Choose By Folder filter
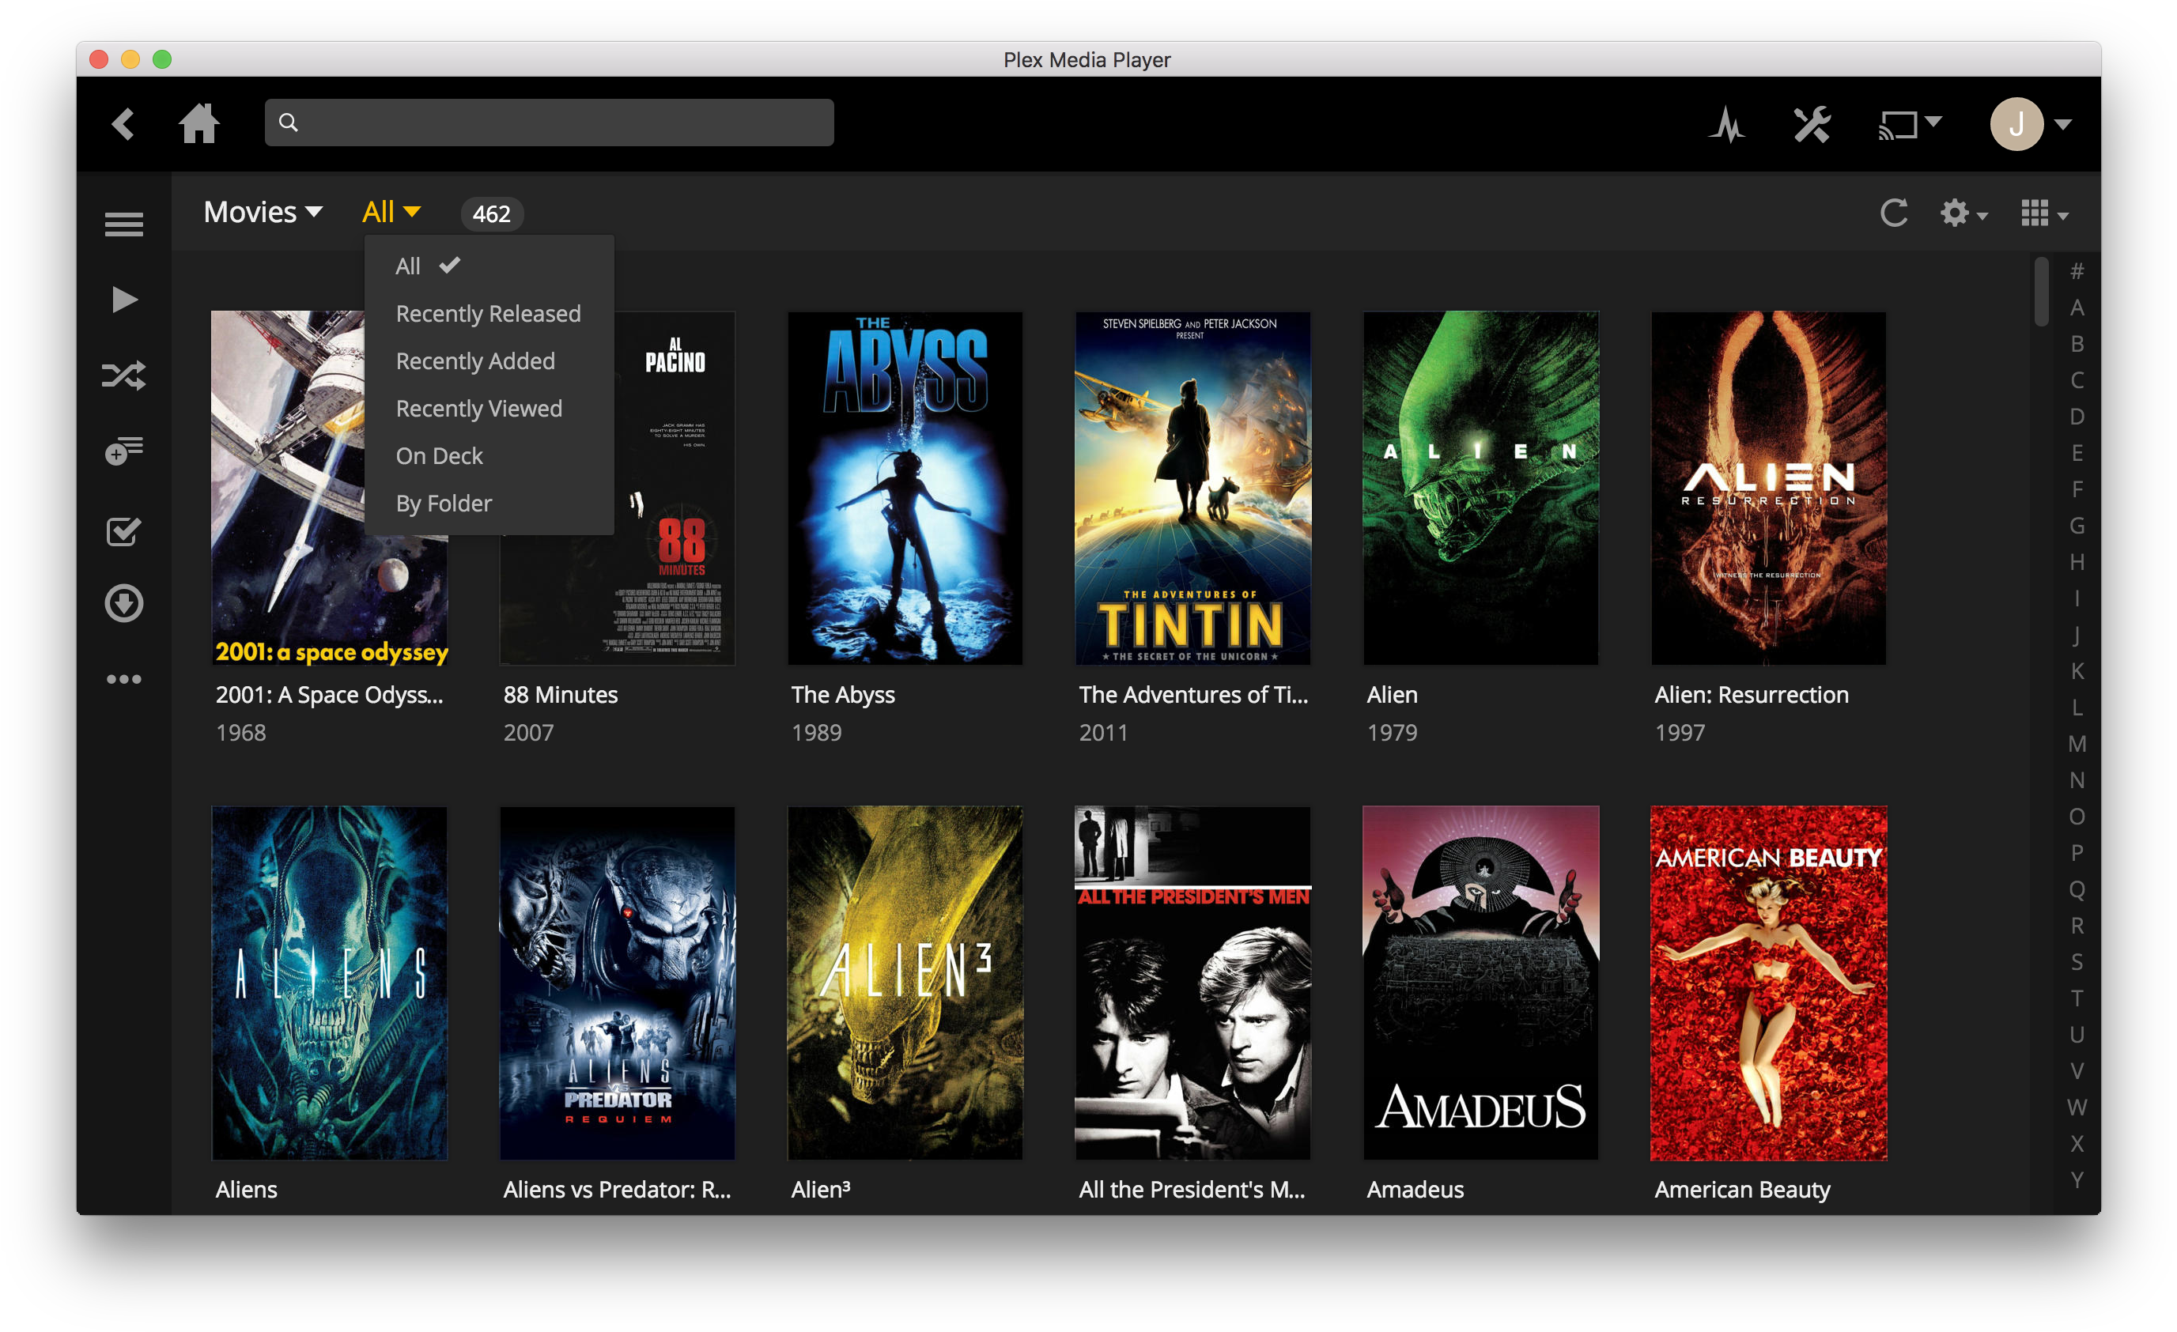2177x1332 pixels. 489,504
